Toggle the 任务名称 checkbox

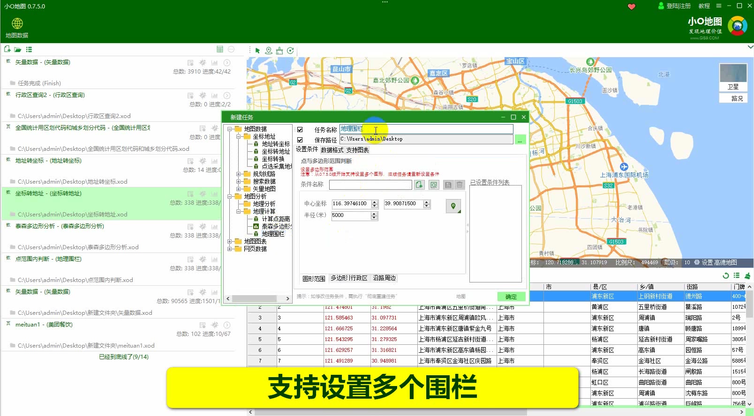click(x=300, y=130)
